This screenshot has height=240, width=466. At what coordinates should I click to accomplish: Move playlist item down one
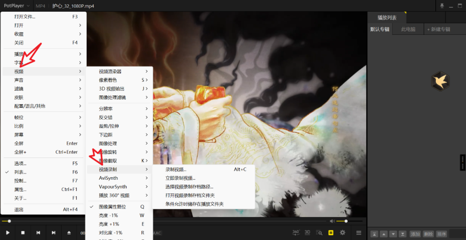click(393, 234)
